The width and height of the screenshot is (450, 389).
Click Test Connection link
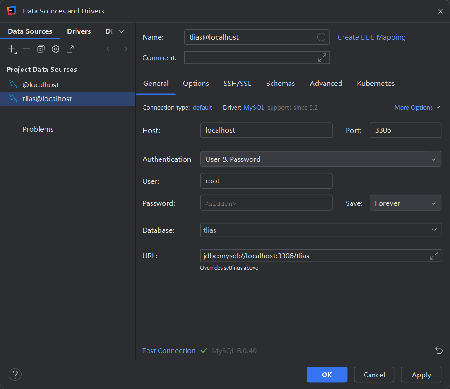click(169, 350)
